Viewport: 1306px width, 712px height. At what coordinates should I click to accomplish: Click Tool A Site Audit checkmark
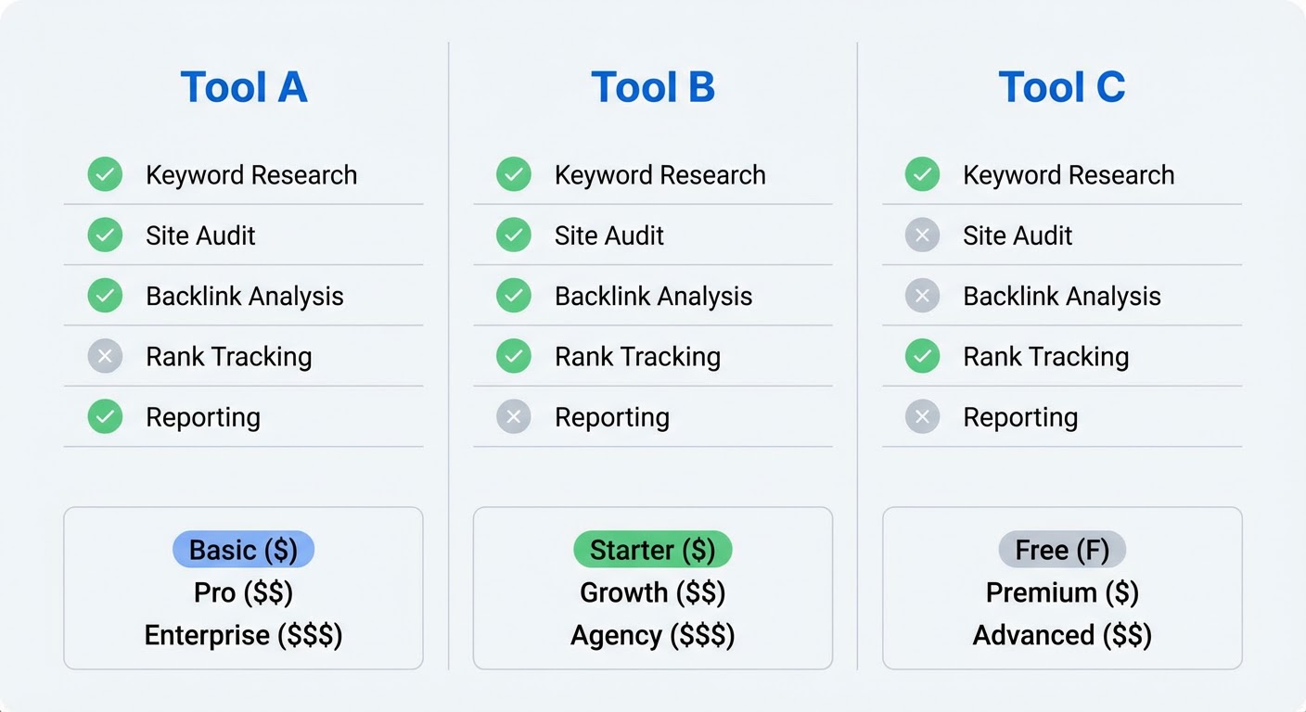tap(105, 235)
